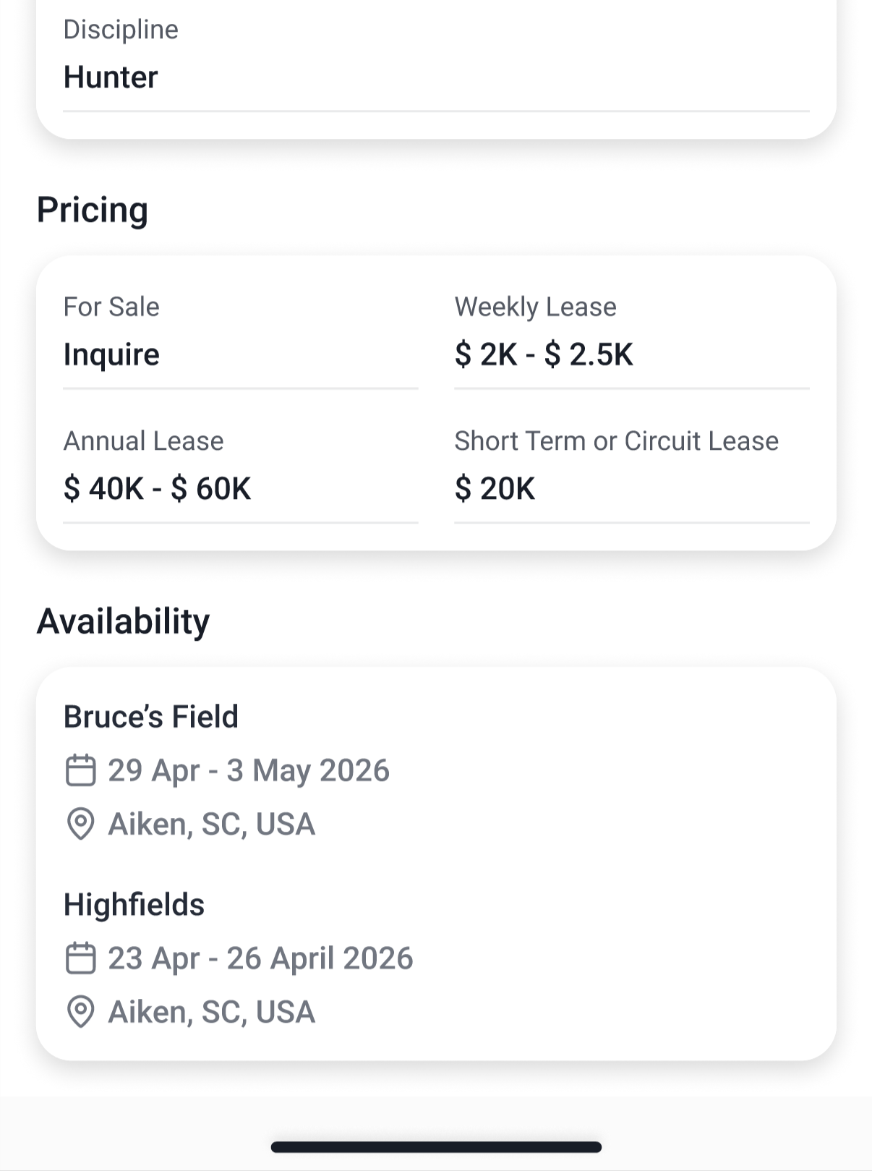
Task: Click the Short Term or Circuit Lease label
Action: (x=616, y=441)
